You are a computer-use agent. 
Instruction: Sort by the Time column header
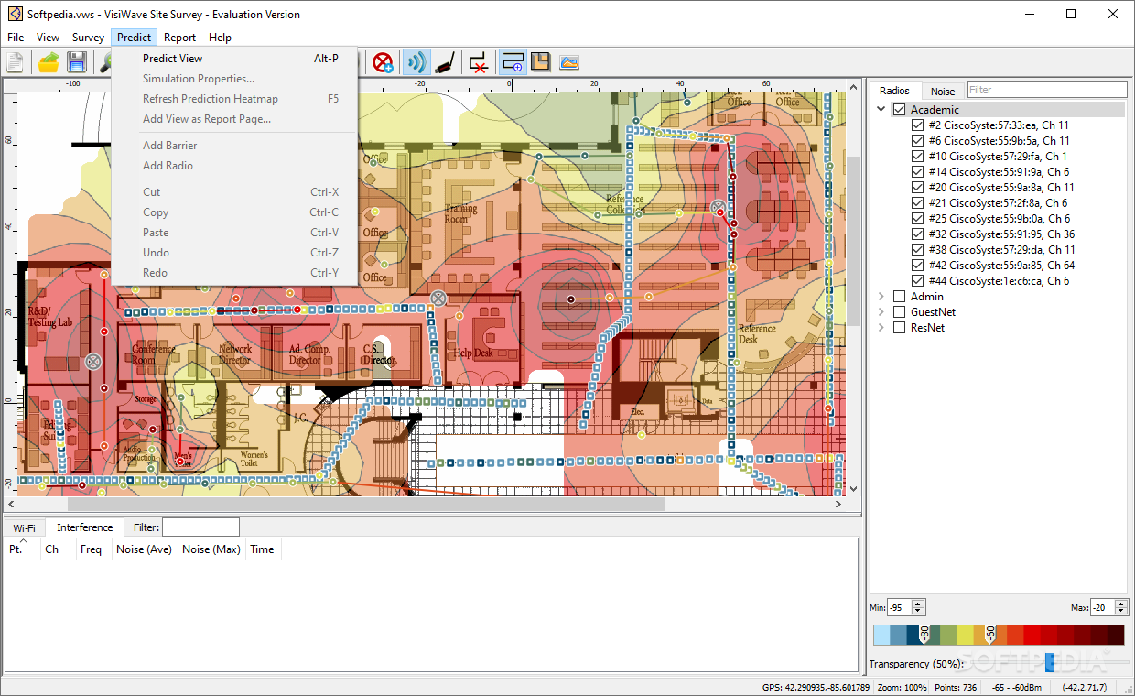(x=263, y=549)
